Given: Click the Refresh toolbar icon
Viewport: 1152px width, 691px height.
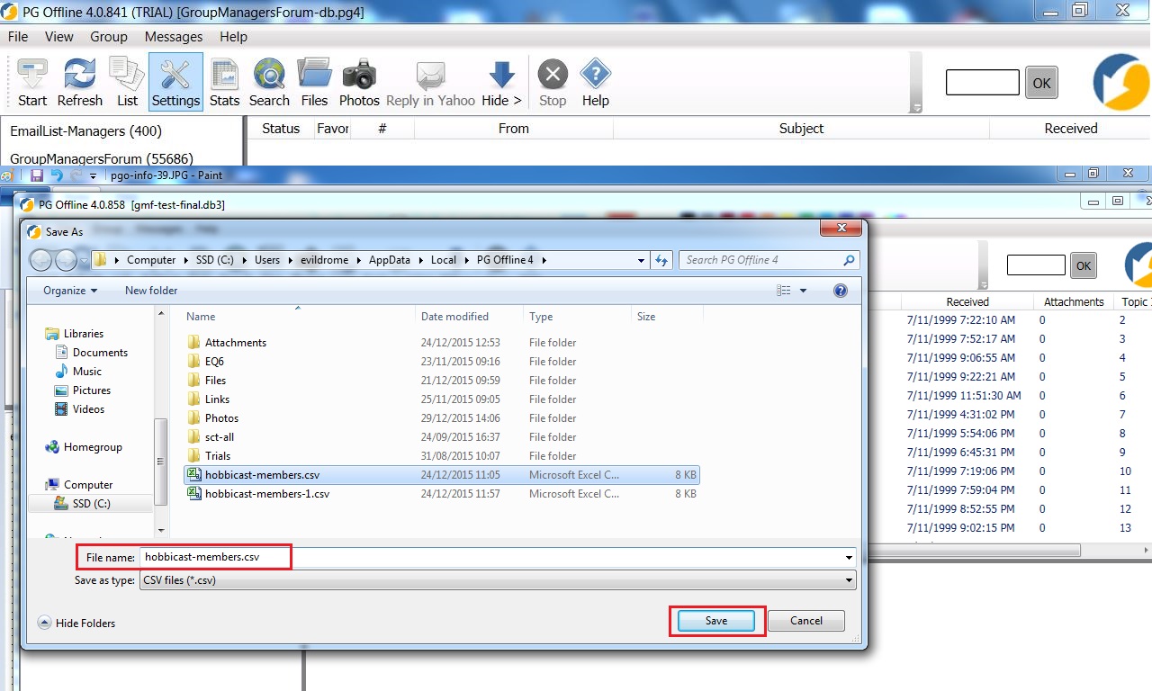Looking at the screenshot, I should click(80, 82).
